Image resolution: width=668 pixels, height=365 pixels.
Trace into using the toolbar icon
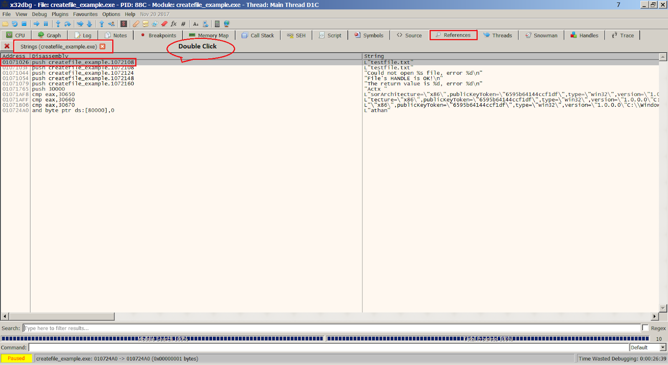(80, 24)
